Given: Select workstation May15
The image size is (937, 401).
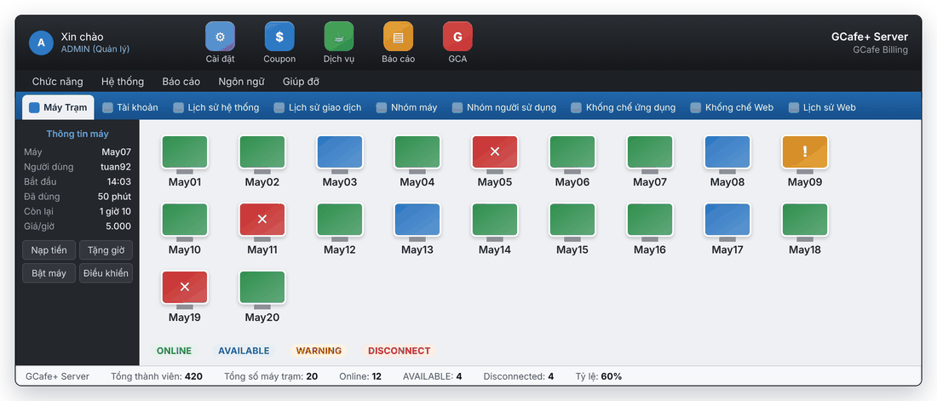Looking at the screenshot, I should pos(572,228).
